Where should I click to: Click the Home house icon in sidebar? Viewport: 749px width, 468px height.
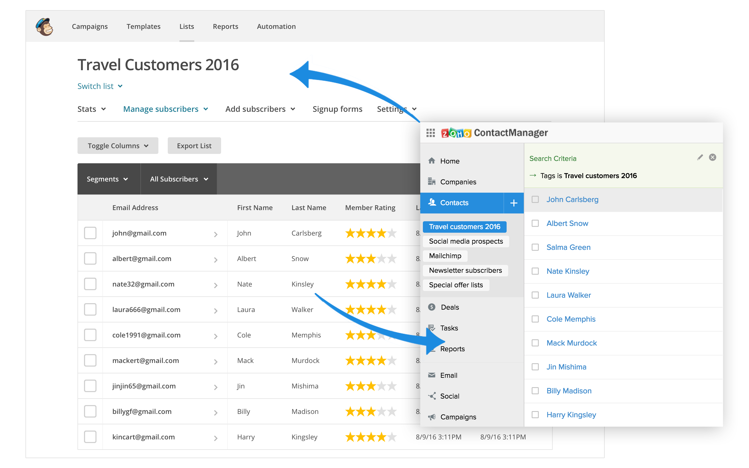coord(432,161)
